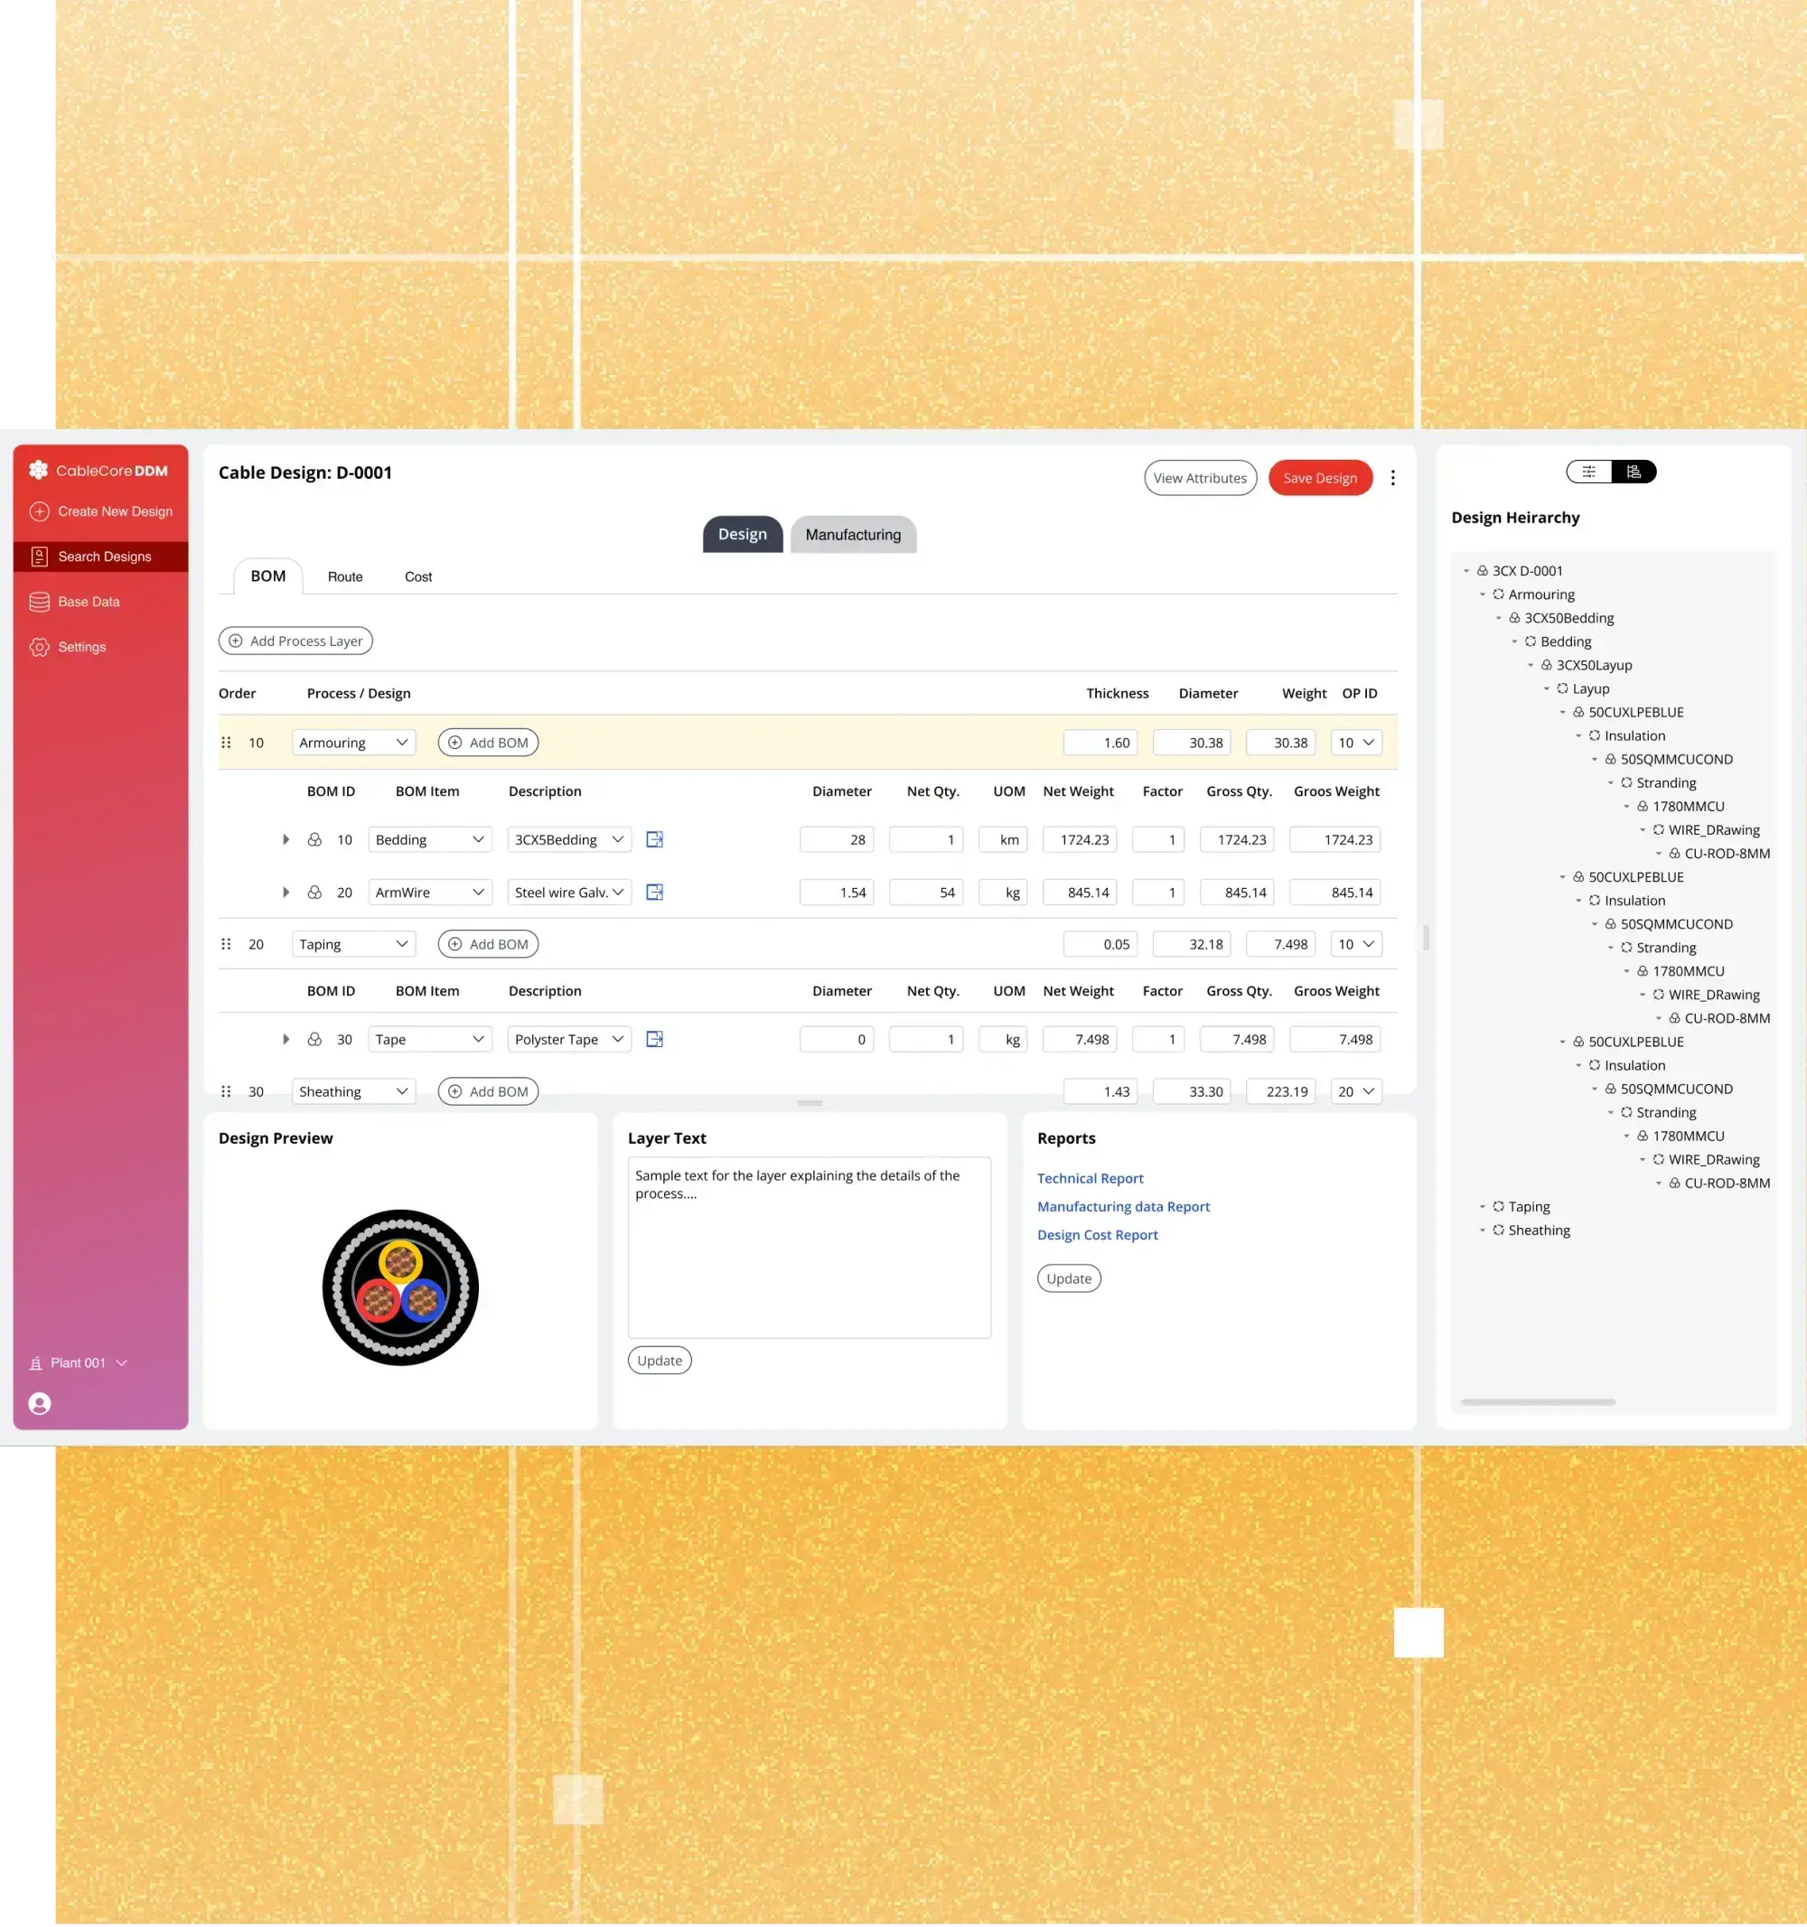This screenshot has width=1807, height=1927.
Task: Click the Save Design button
Action: pos(1319,478)
